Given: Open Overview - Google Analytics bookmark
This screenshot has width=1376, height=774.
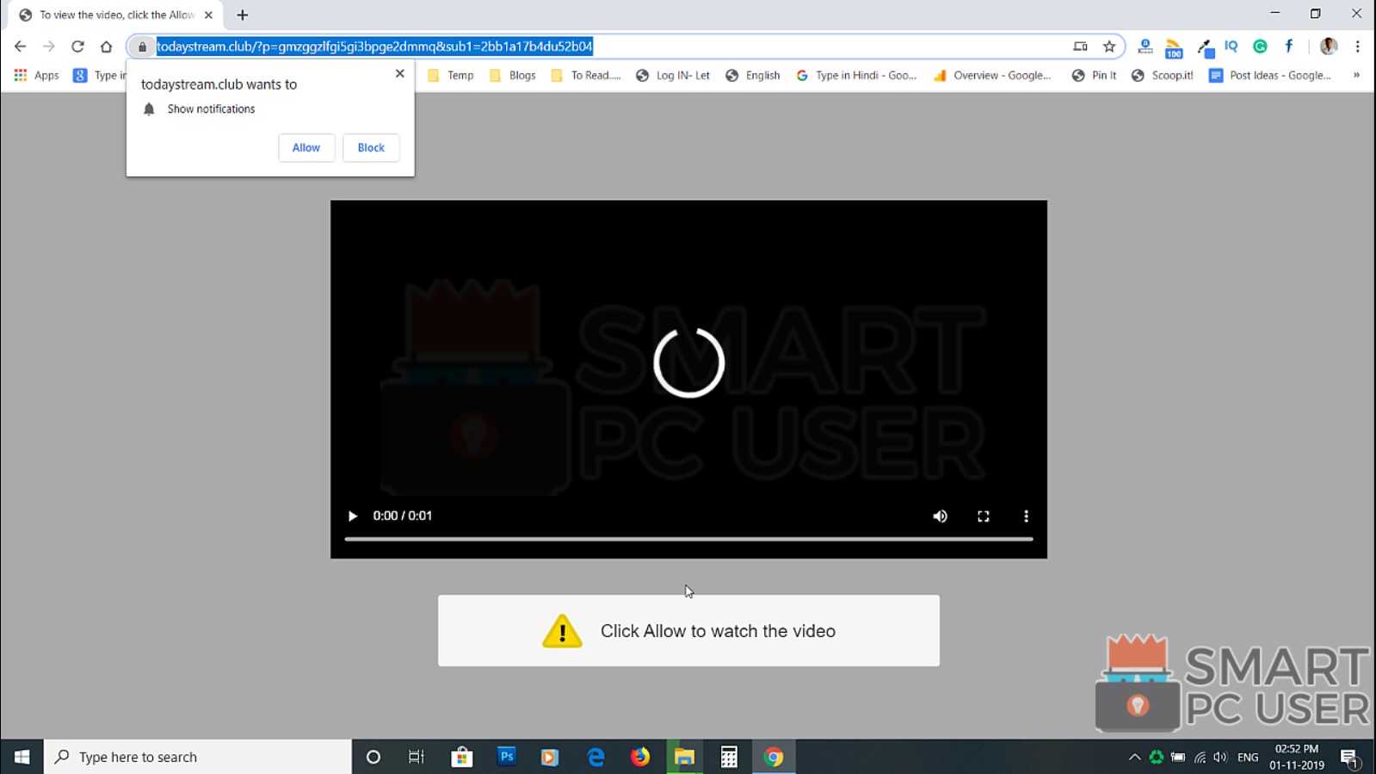Looking at the screenshot, I should pyautogui.click(x=992, y=76).
